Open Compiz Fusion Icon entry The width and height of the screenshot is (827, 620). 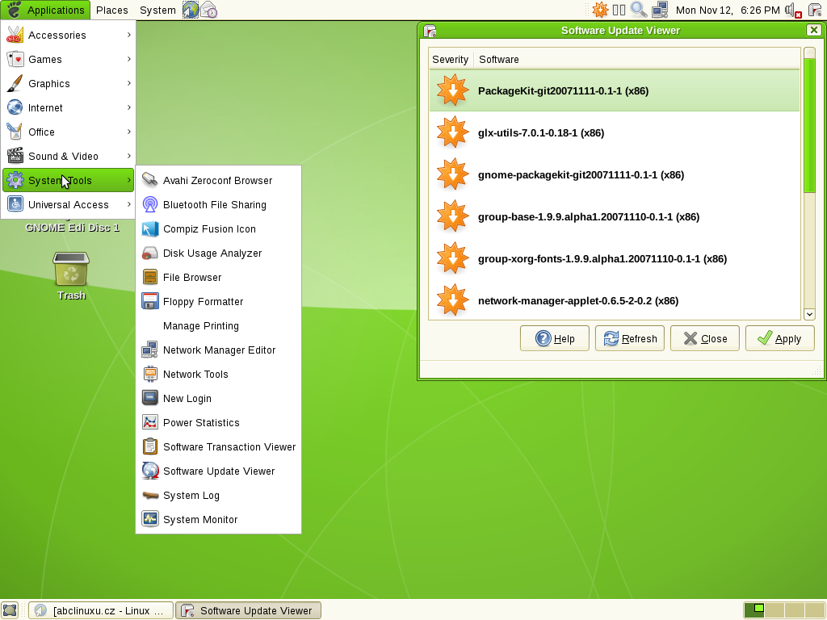pos(218,228)
